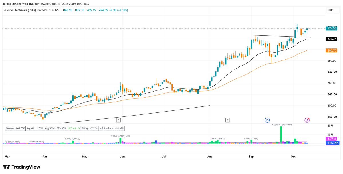
Task: Click the +9.90 (+2.13%) change value
Action: pyautogui.click(x=118, y=10)
